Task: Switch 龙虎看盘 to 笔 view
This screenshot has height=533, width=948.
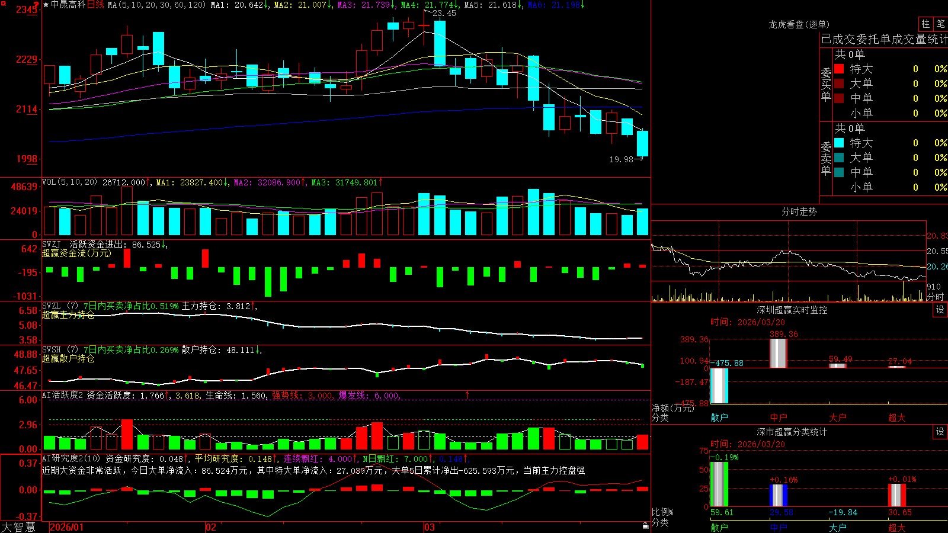Action: 941,24
